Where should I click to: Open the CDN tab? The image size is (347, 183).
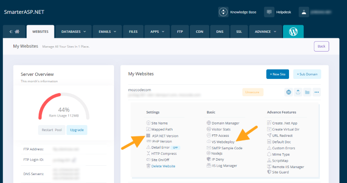[199, 32]
